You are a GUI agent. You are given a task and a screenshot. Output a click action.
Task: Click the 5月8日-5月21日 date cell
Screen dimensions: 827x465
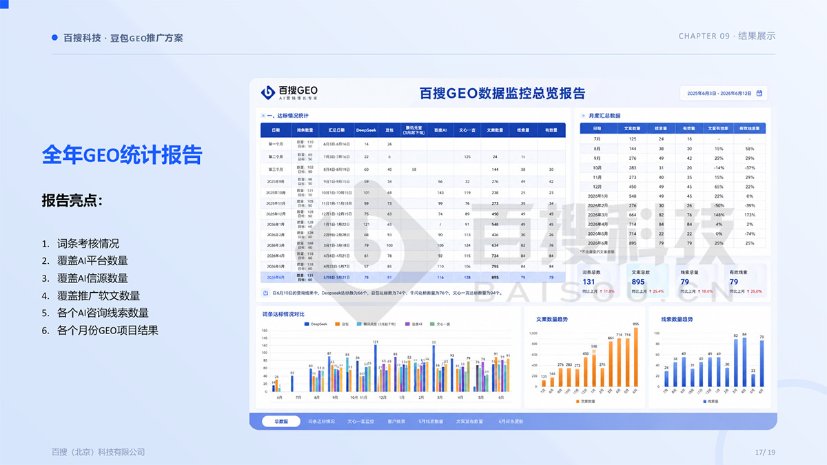tap(336, 277)
